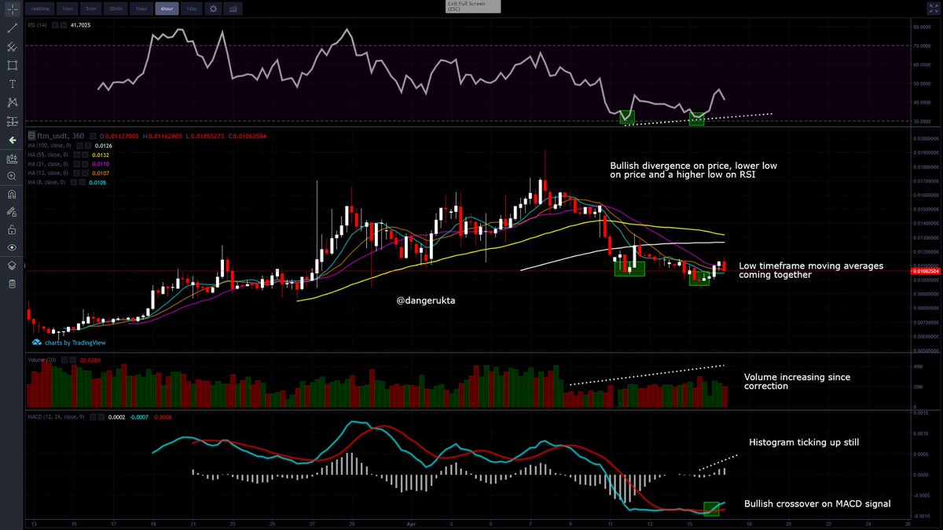Click the Volume (20) indicator label
The image size is (943, 530).
coord(42,360)
